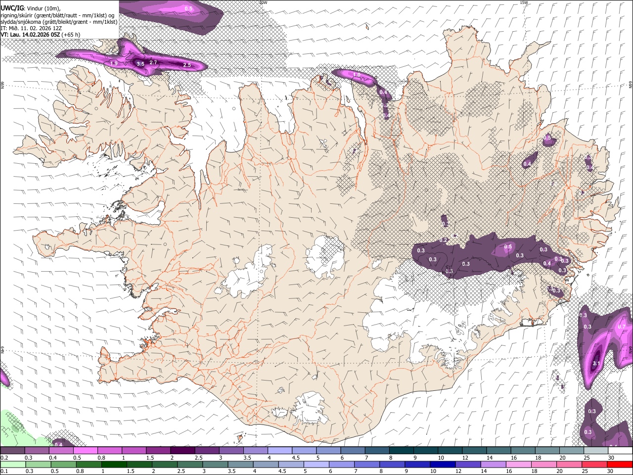Pick the rain-scale swatch starting at 0.3
The height and width of the screenshot is (475, 633).
coord(38,465)
